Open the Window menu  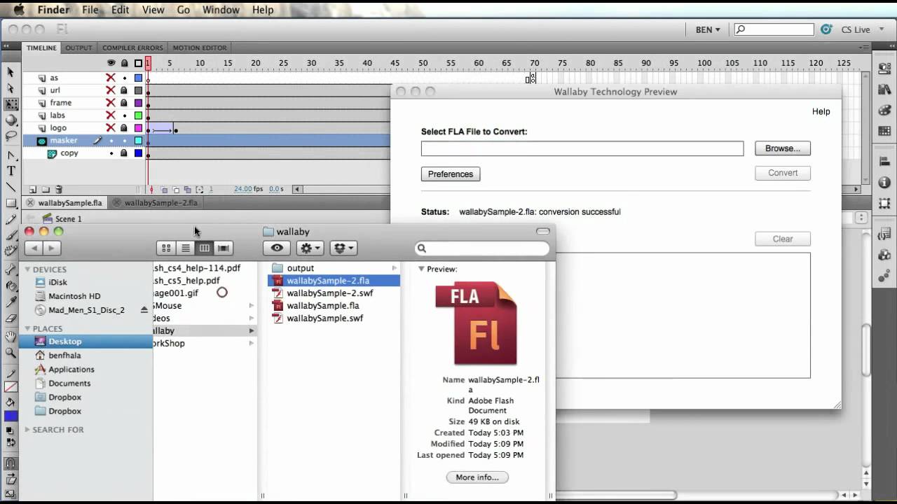pyautogui.click(x=221, y=10)
